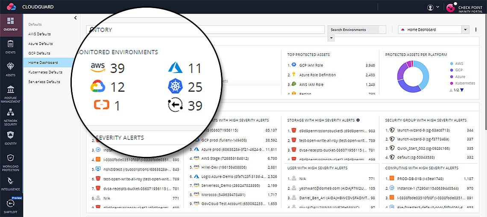487x217 pixels.
Task: Open the user account menu
Action: (433, 7)
